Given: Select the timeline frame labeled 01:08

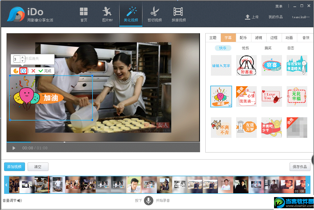Looking at the screenshot, I should [x=299, y=184].
